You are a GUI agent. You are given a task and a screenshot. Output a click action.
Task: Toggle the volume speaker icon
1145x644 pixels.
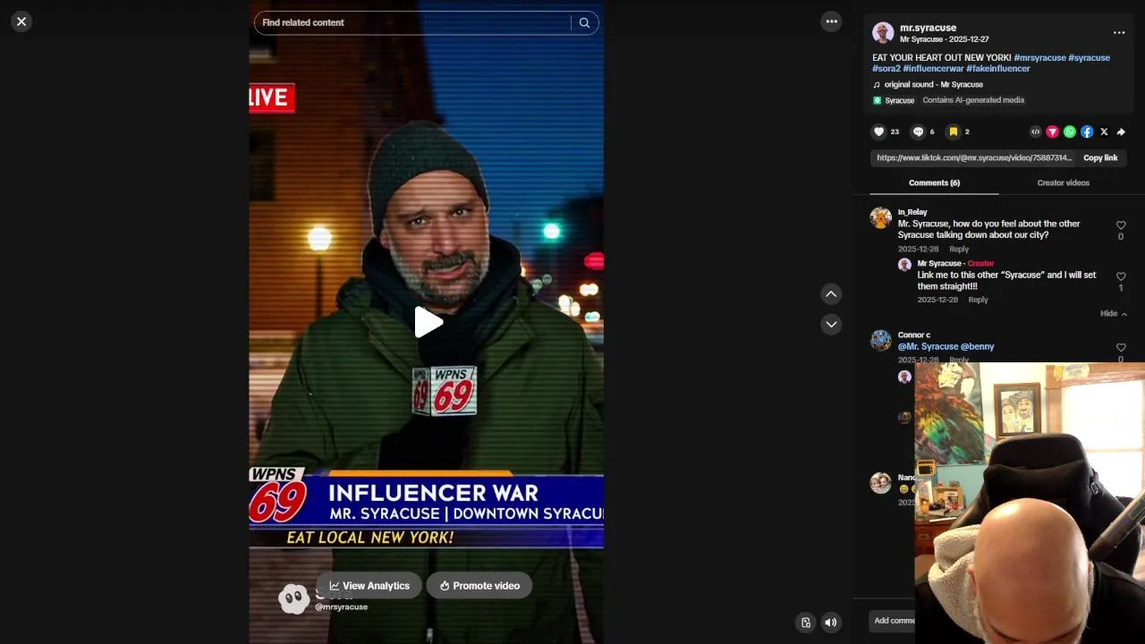pyautogui.click(x=831, y=623)
